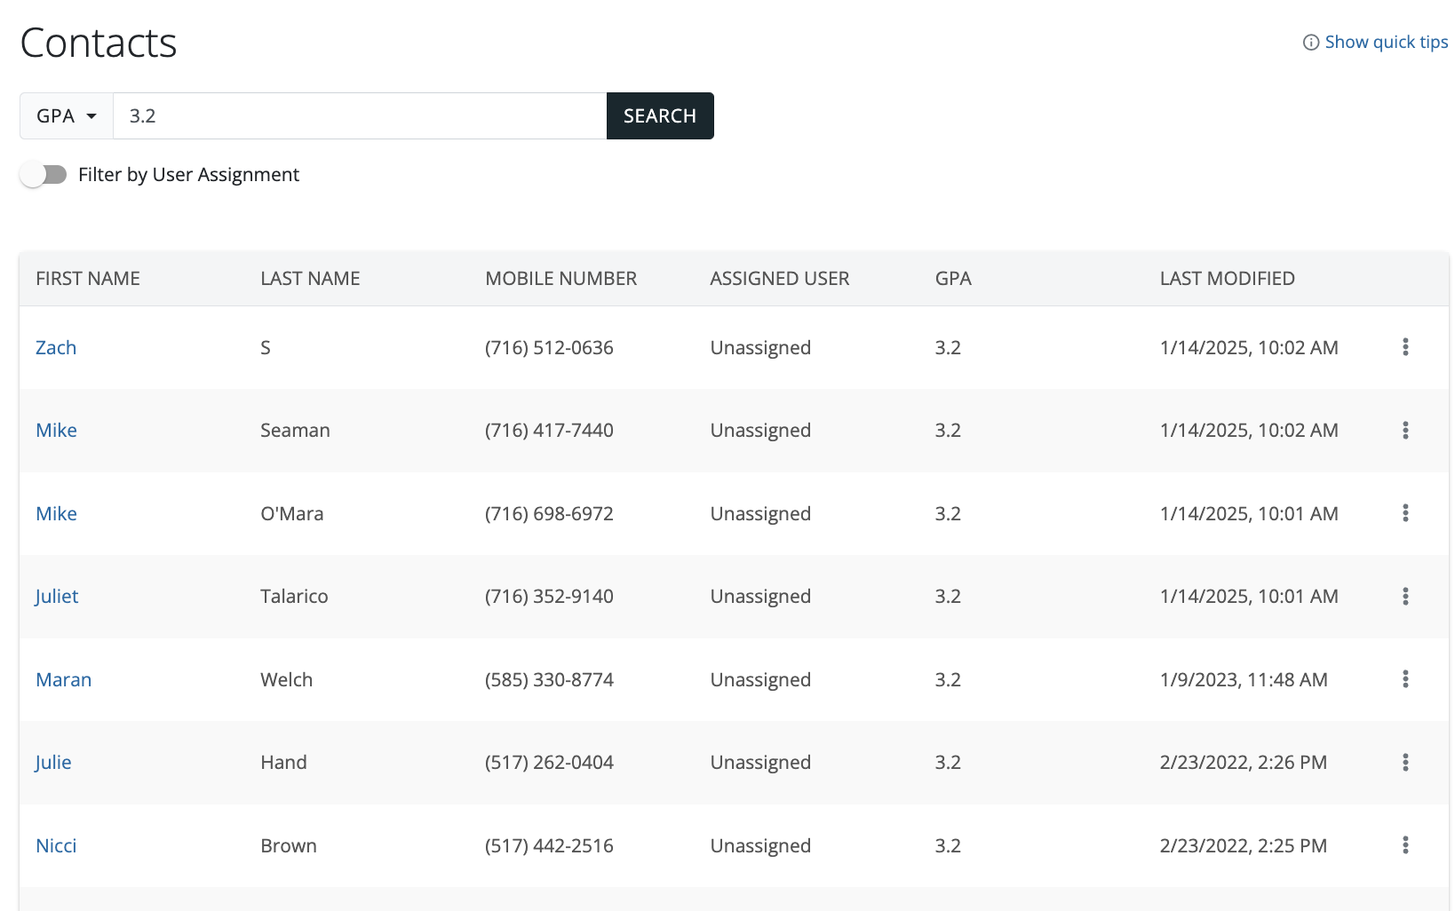Expand the GPA search field dropdown
Viewport: 1455px width, 911px height.
click(67, 116)
